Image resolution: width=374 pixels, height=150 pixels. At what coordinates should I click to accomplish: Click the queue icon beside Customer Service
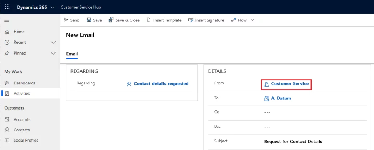click(x=267, y=84)
